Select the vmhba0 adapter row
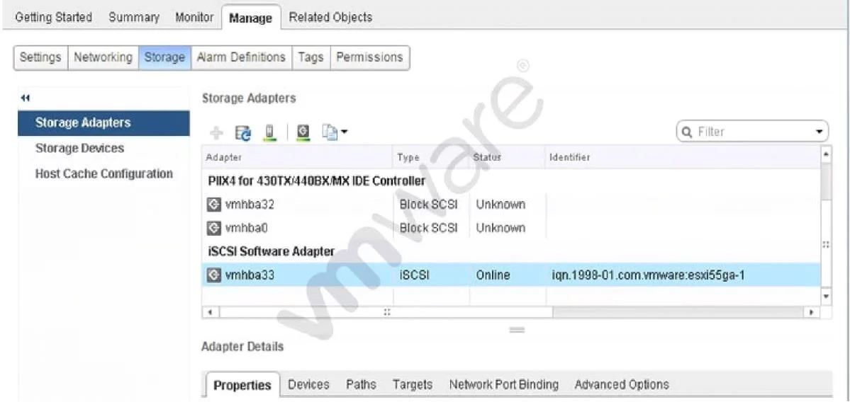This screenshot has width=850, height=402. click(511, 228)
